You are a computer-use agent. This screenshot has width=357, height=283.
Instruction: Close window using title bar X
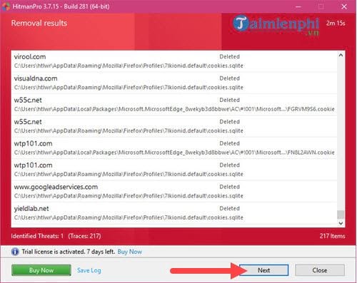point(344,6)
